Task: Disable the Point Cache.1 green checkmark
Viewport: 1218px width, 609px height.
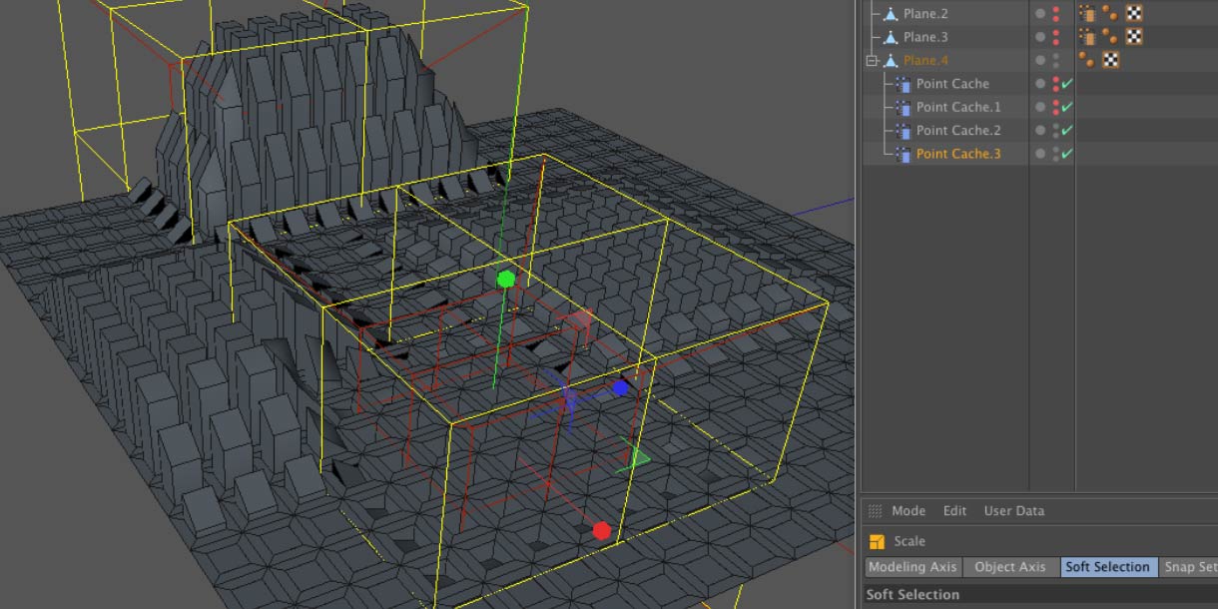Action: point(1066,107)
